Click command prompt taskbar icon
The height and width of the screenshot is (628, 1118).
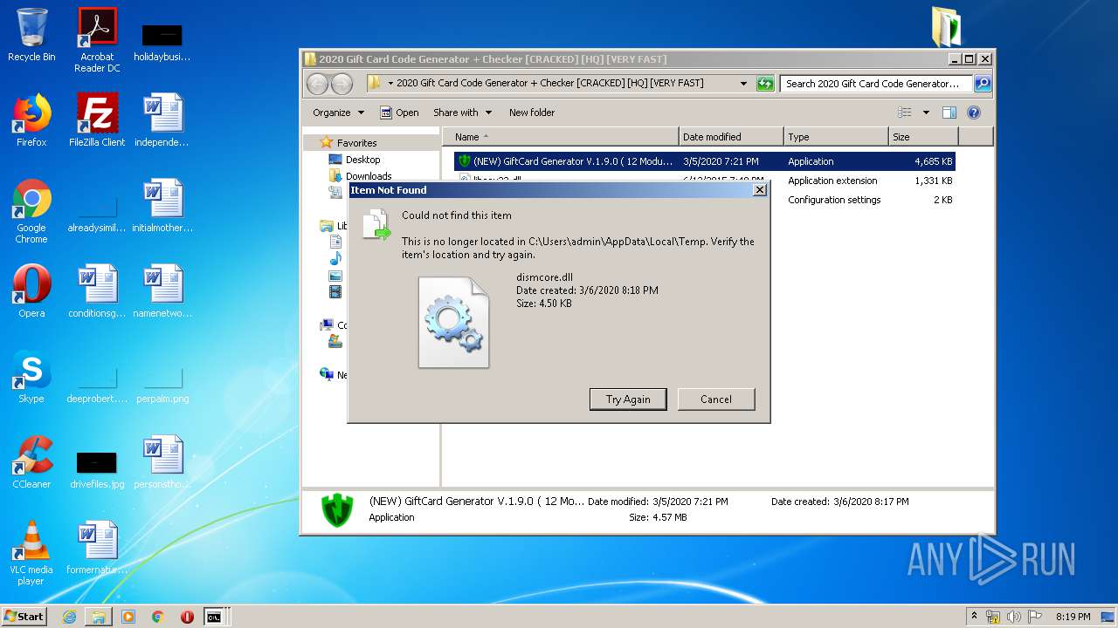(214, 617)
